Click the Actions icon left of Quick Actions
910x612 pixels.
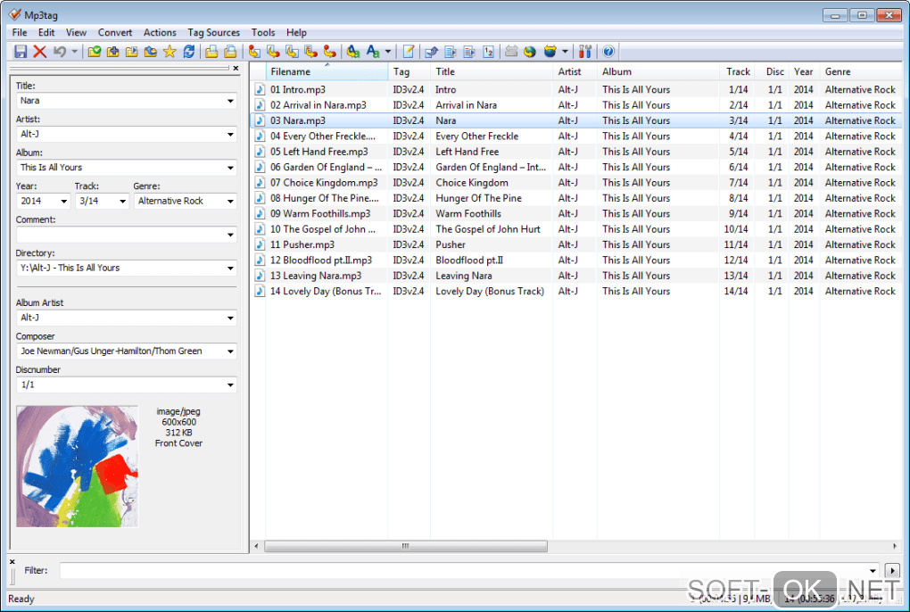353,52
